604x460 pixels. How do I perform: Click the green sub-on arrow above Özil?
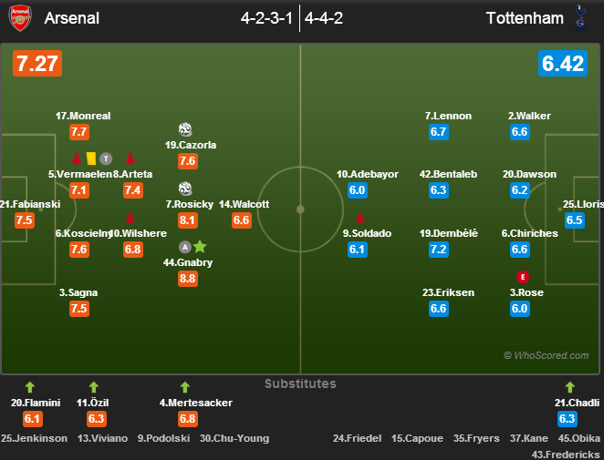pos(94,387)
